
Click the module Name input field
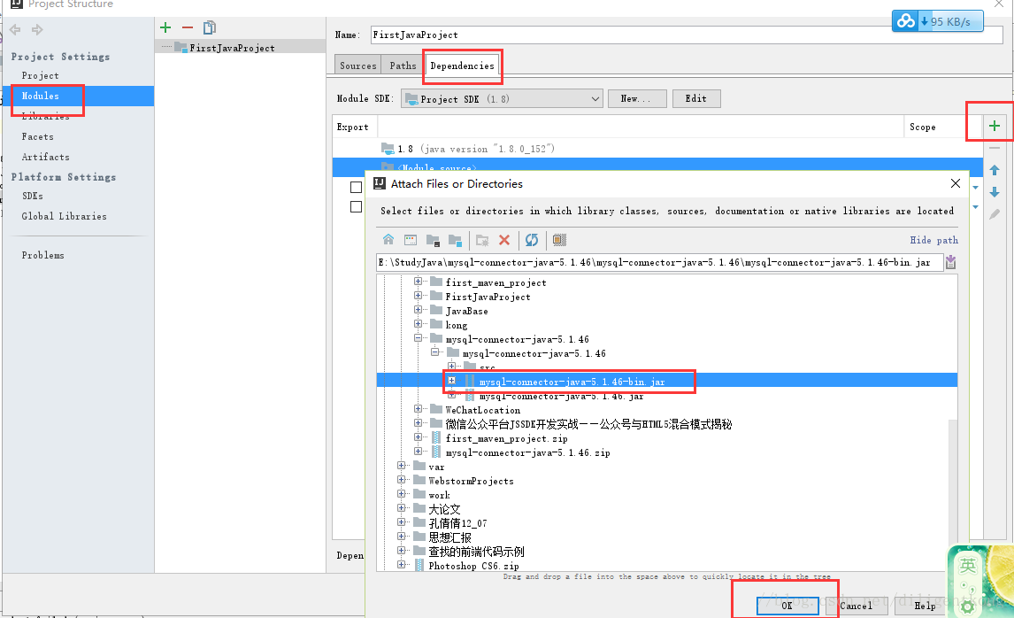click(687, 35)
